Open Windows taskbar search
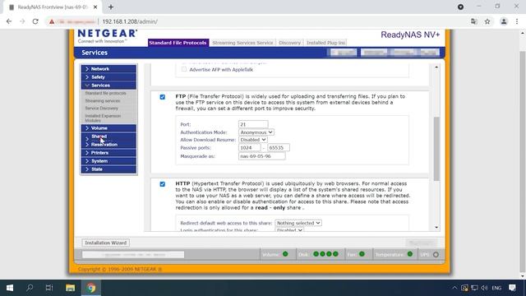Viewport: 526px width, 296px height. click(x=30, y=288)
